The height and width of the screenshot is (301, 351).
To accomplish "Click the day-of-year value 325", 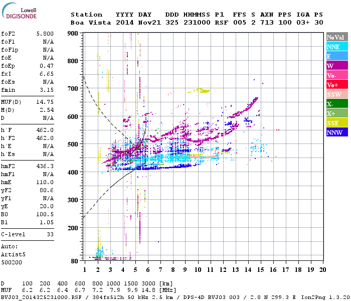I will tap(172, 23).
